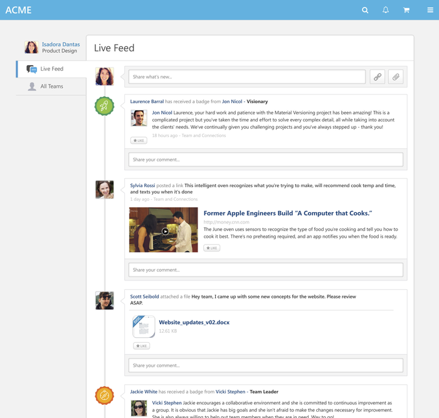Open the Website_updates_v02.docx file link
This screenshot has width=439, height=418.
(194, 322)
